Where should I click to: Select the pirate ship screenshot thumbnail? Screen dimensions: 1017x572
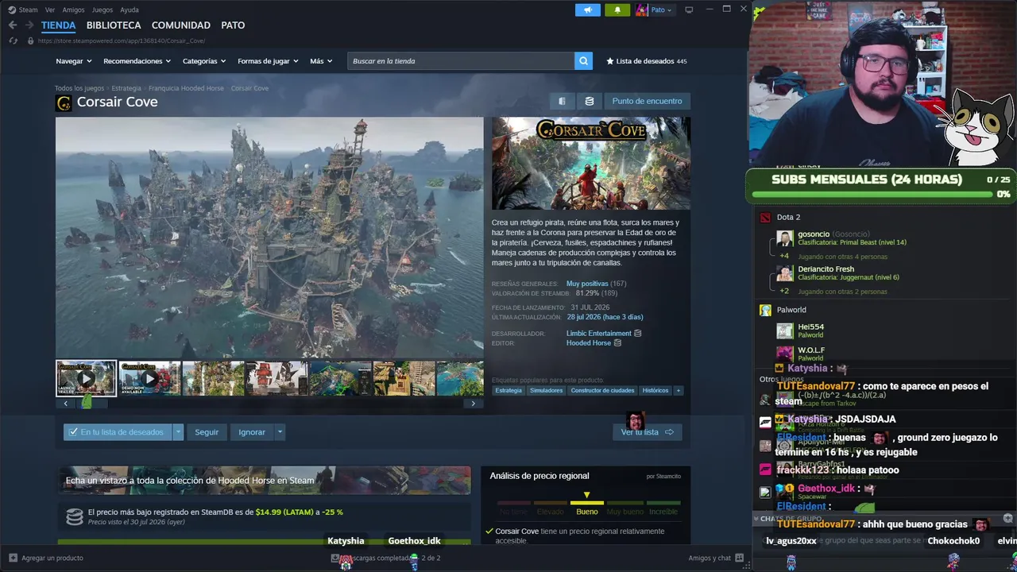(276, 378)
